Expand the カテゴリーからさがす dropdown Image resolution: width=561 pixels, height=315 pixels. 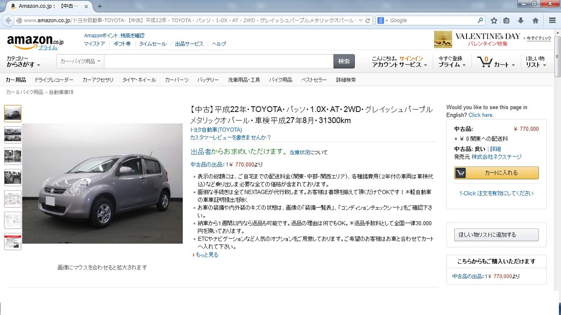click(x=23, y=61)
